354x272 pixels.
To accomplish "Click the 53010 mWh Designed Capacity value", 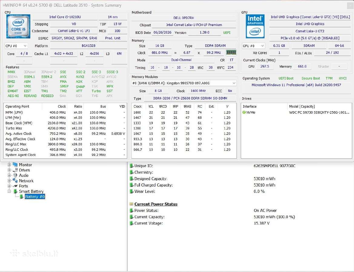I will (x=264, y=179).
